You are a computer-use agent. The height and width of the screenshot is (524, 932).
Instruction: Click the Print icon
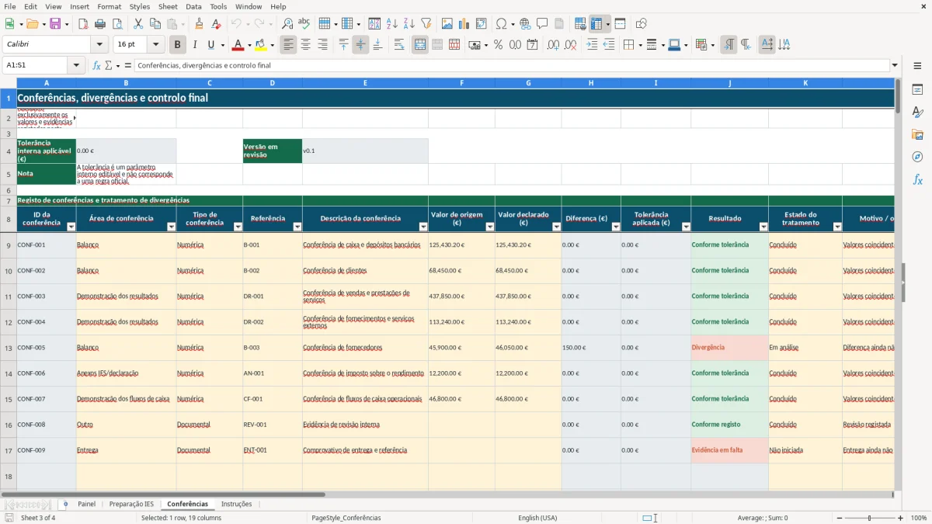[x=100, y=24]
